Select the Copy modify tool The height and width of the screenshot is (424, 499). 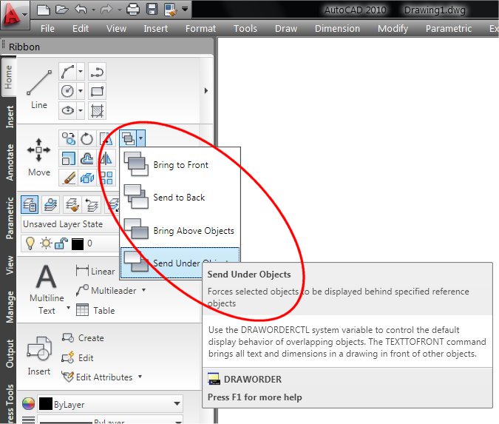69,139
